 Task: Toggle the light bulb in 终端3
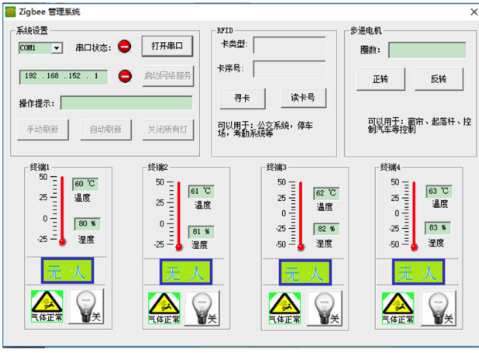323,307
